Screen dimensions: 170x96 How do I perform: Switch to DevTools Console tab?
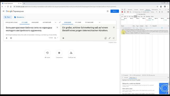coord(136,10)
